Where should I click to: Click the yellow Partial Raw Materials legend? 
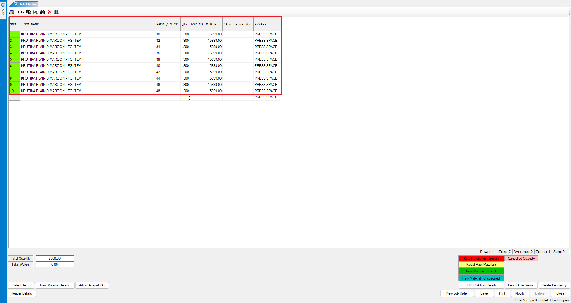pos(481,265)
